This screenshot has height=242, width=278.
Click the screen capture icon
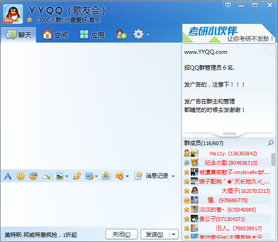click(90, 176)
